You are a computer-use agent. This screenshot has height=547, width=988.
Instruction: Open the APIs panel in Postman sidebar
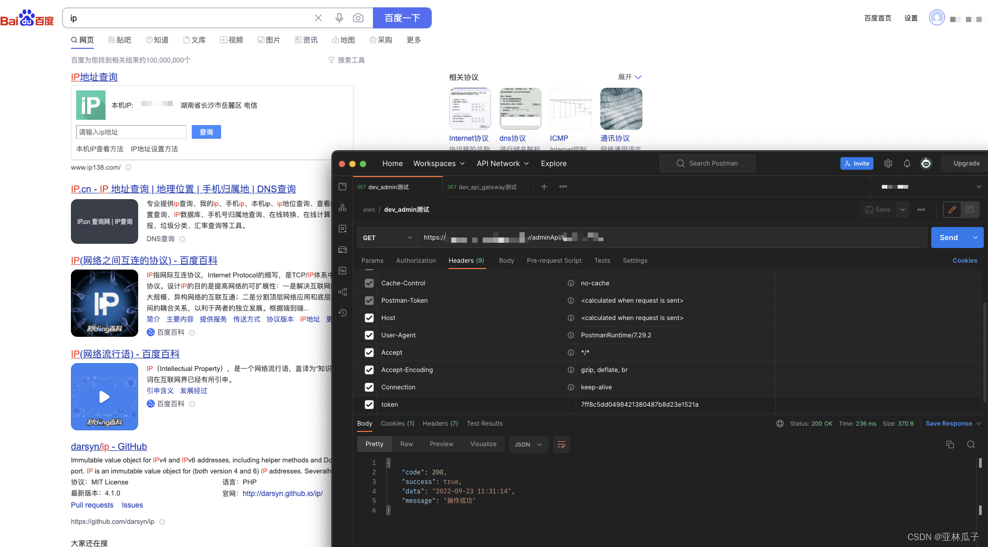point(342,208)
